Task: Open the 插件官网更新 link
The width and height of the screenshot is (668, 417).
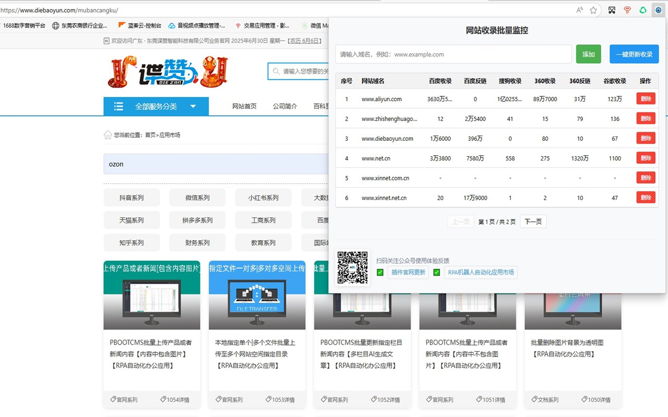Action: tap(408, 272)
